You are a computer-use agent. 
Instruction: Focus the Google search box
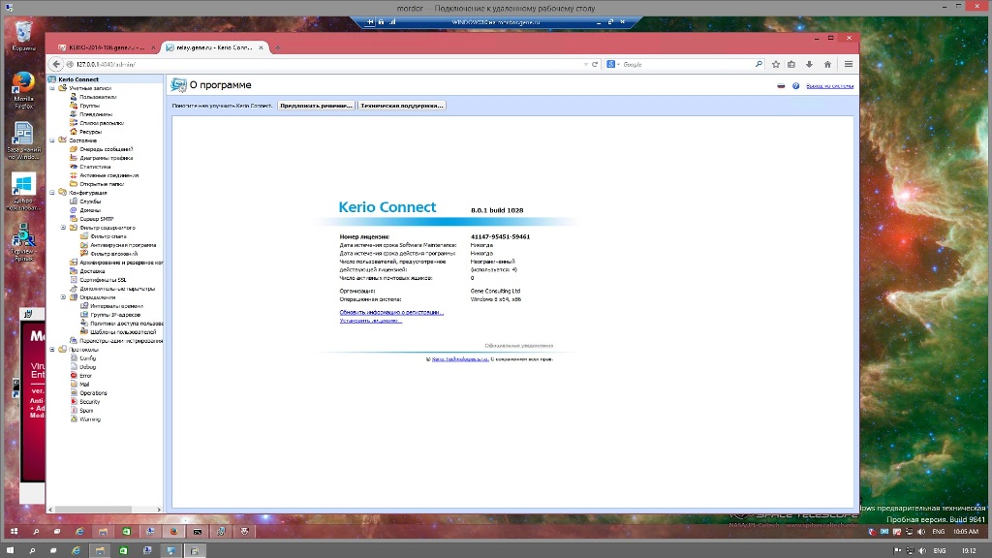click(x=689, y=64)
